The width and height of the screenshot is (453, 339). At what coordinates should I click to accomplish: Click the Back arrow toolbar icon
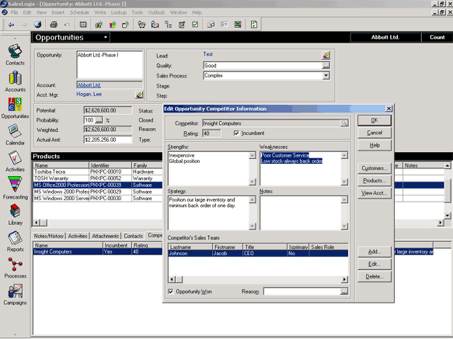[11, 25]
